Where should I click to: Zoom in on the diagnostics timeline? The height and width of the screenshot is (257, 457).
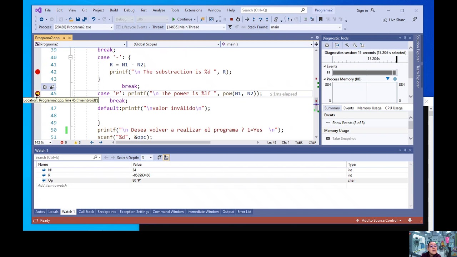tap(347, 45)
